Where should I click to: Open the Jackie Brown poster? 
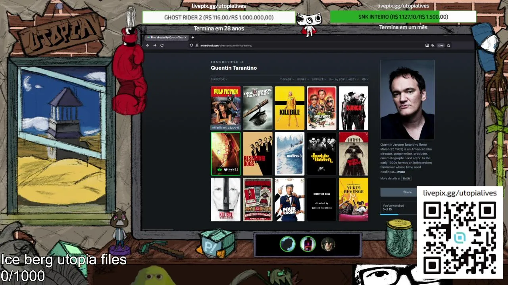321,154
